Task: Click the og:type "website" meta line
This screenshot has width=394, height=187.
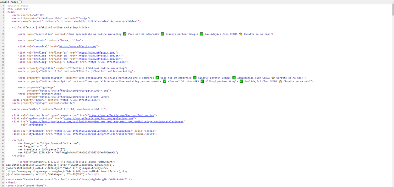Action: (x=44, y=103)
